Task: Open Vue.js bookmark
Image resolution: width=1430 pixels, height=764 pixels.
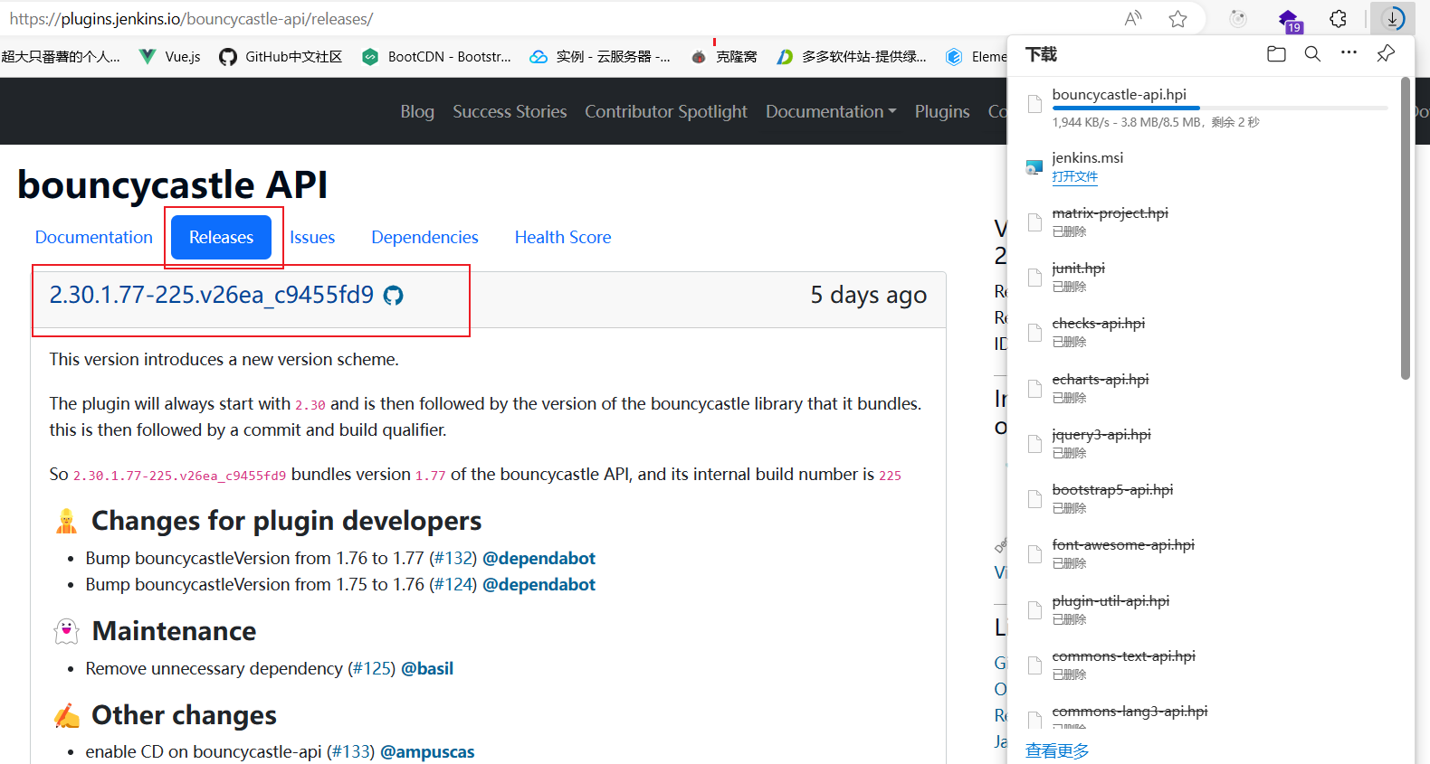Action: [170, 57]
